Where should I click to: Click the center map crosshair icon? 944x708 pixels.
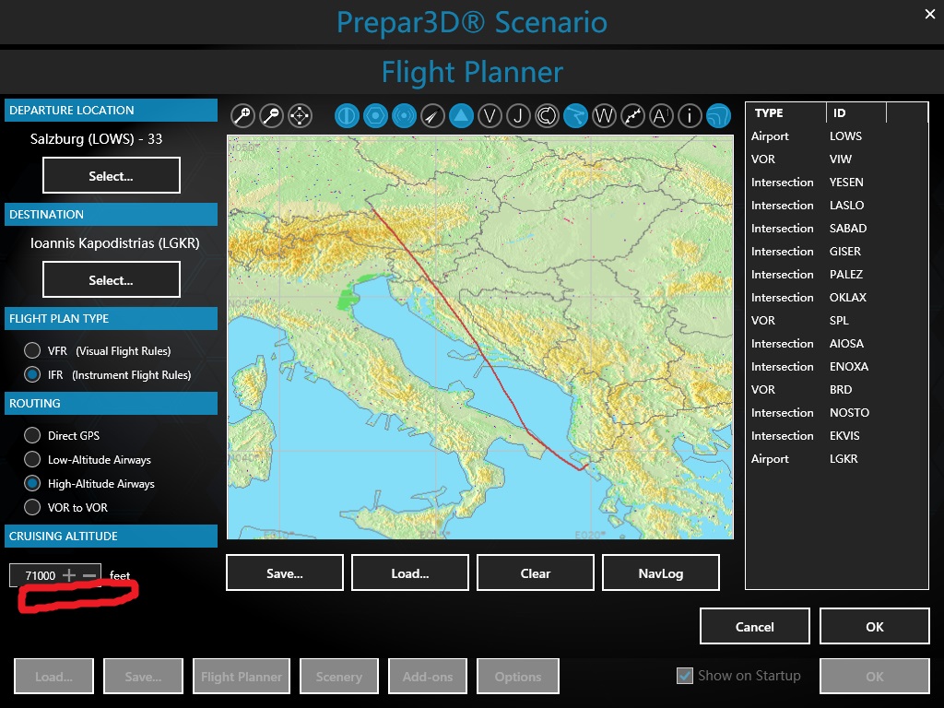pyautogui.click(x=300, y=115)
